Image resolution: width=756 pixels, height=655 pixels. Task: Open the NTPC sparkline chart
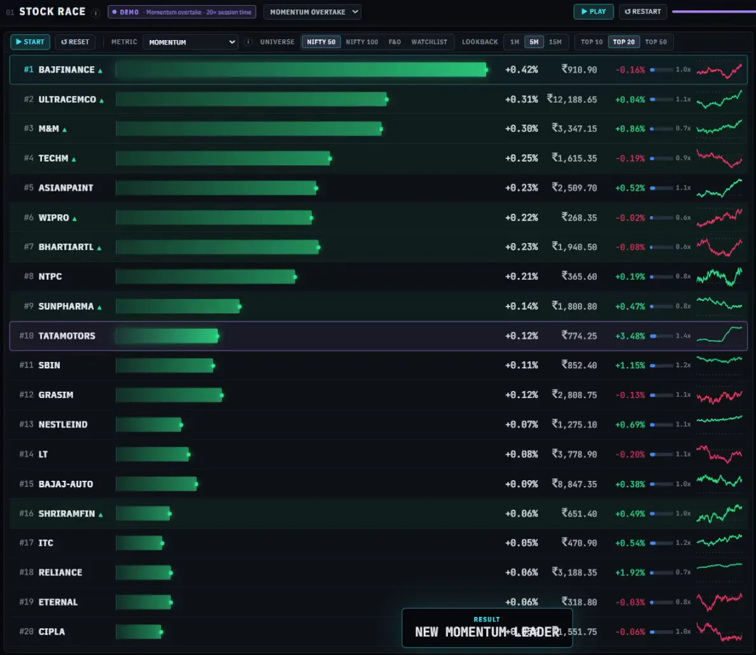(719, 277)
